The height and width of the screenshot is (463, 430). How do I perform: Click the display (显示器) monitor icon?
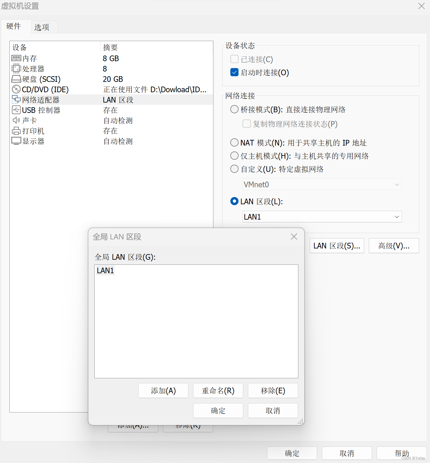pos(16,141)
